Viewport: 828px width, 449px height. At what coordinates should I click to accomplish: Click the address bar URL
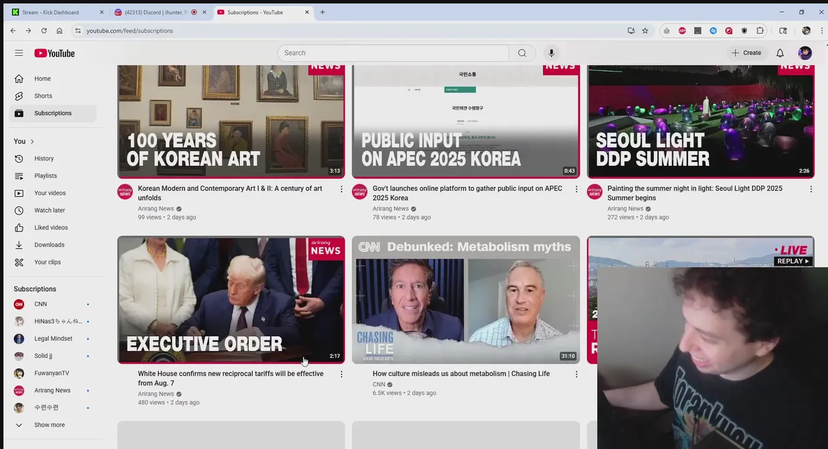(x=130, y=31)
